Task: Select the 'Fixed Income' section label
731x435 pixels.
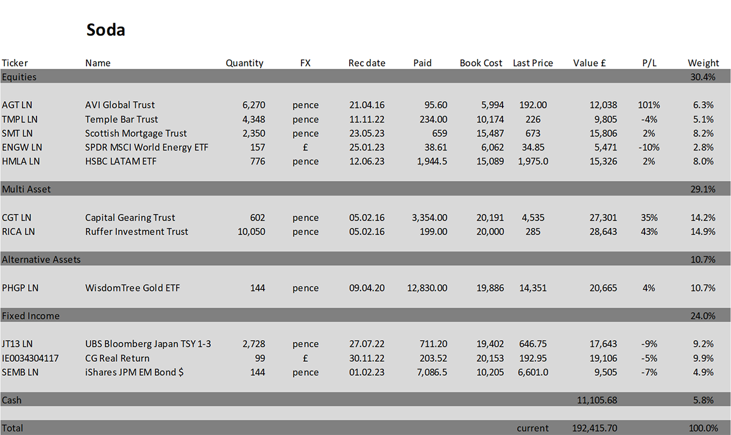Action: click(x=30, y=316)
